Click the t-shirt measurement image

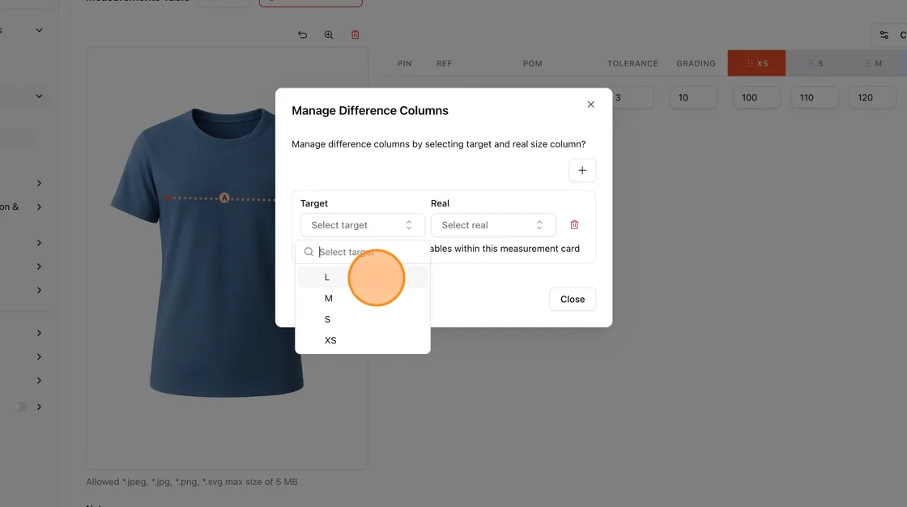[x=227, y=258]
